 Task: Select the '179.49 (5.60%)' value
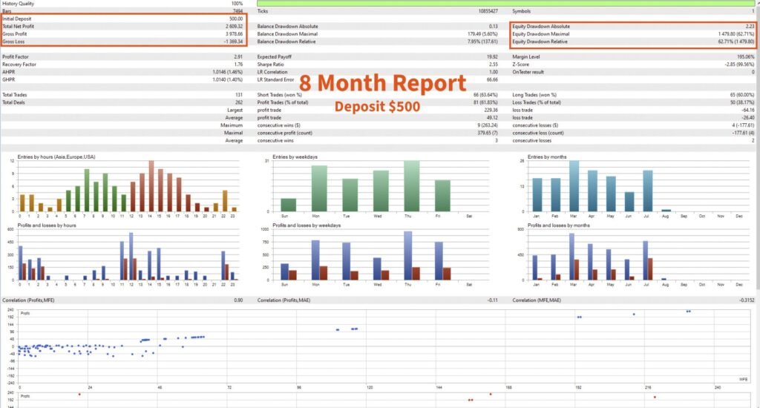coord(482,34)
